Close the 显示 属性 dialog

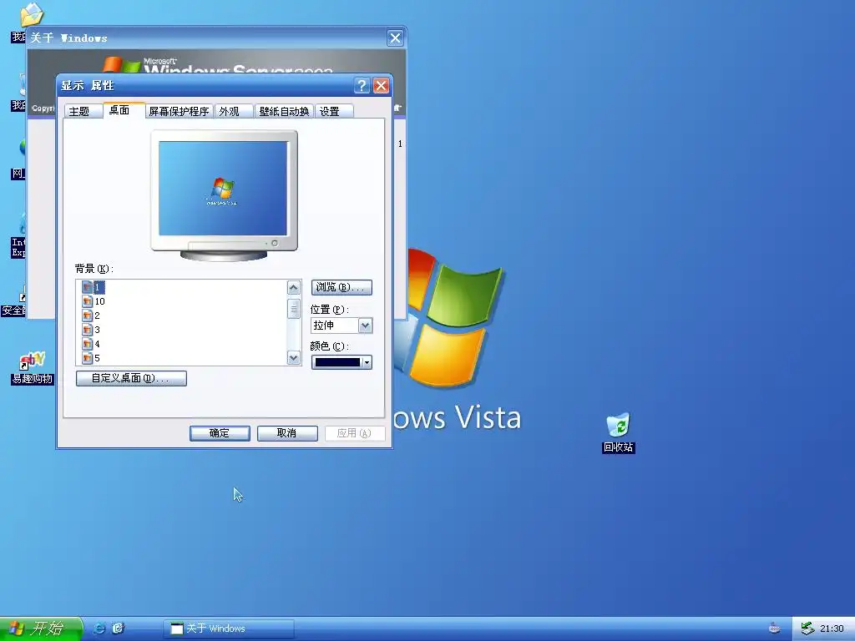point(381,86)
